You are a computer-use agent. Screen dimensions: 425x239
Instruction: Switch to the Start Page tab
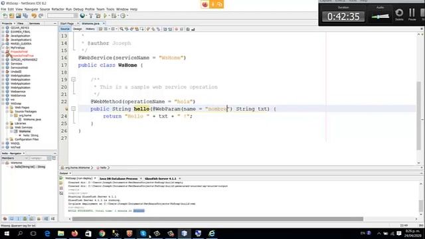click(67, 24)
